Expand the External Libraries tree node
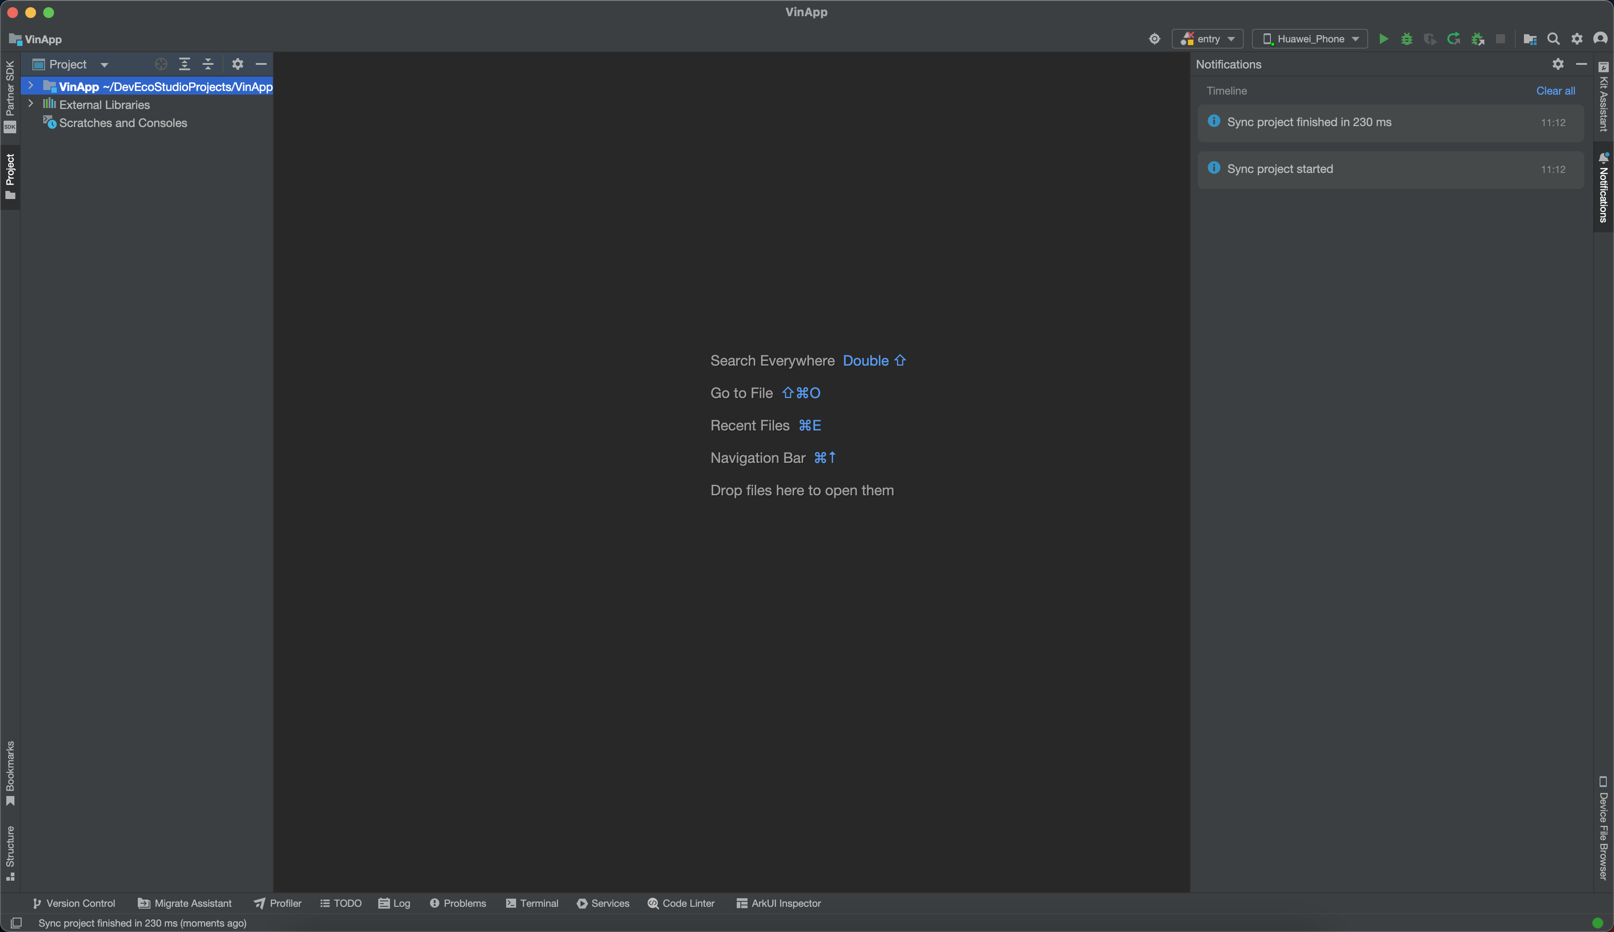Image resolution: width=1614 pixels, height=932 pixels. click(x=31, y=104)
